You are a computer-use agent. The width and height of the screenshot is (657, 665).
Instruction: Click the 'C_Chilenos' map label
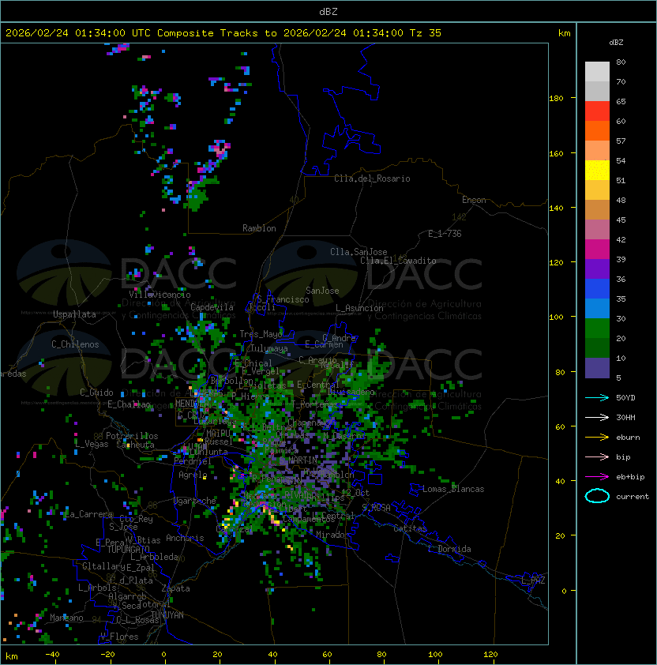pos(75,344)
